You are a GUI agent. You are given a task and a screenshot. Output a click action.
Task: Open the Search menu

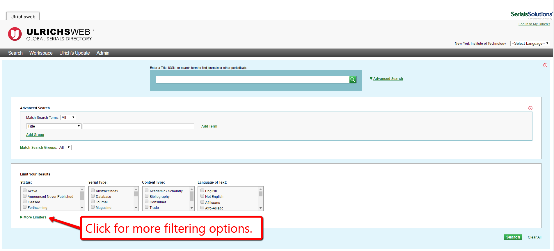coord(15,53)
